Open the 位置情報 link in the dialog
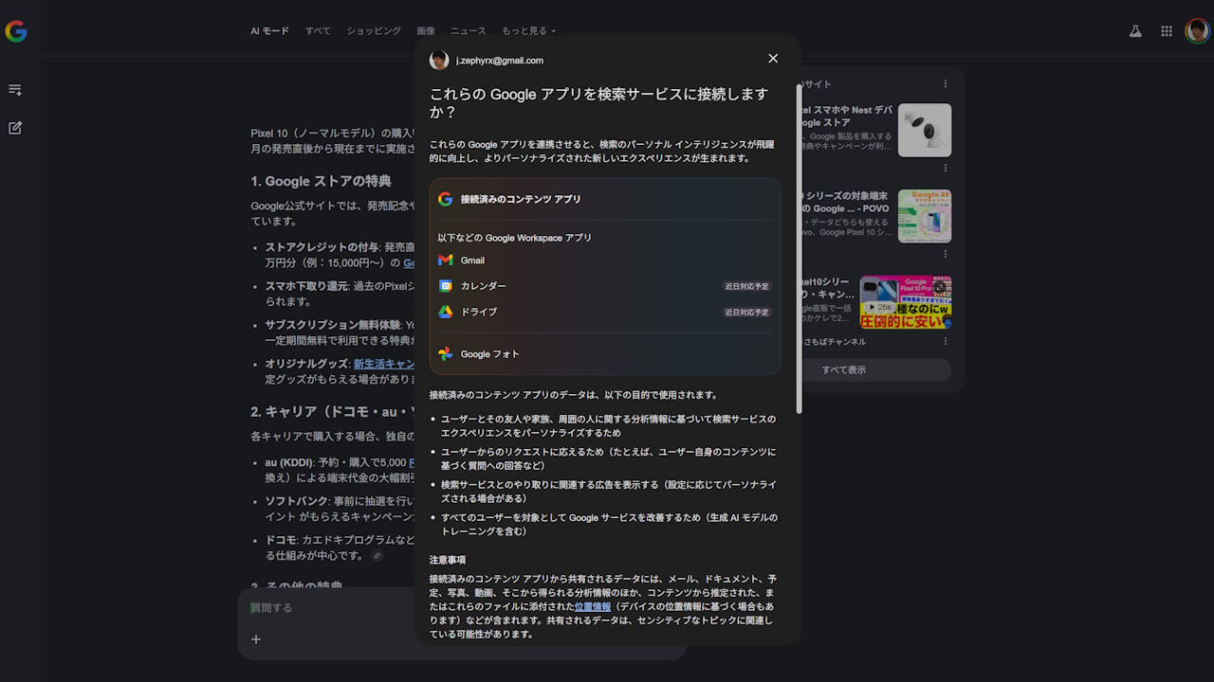 (x=593, y=606)
